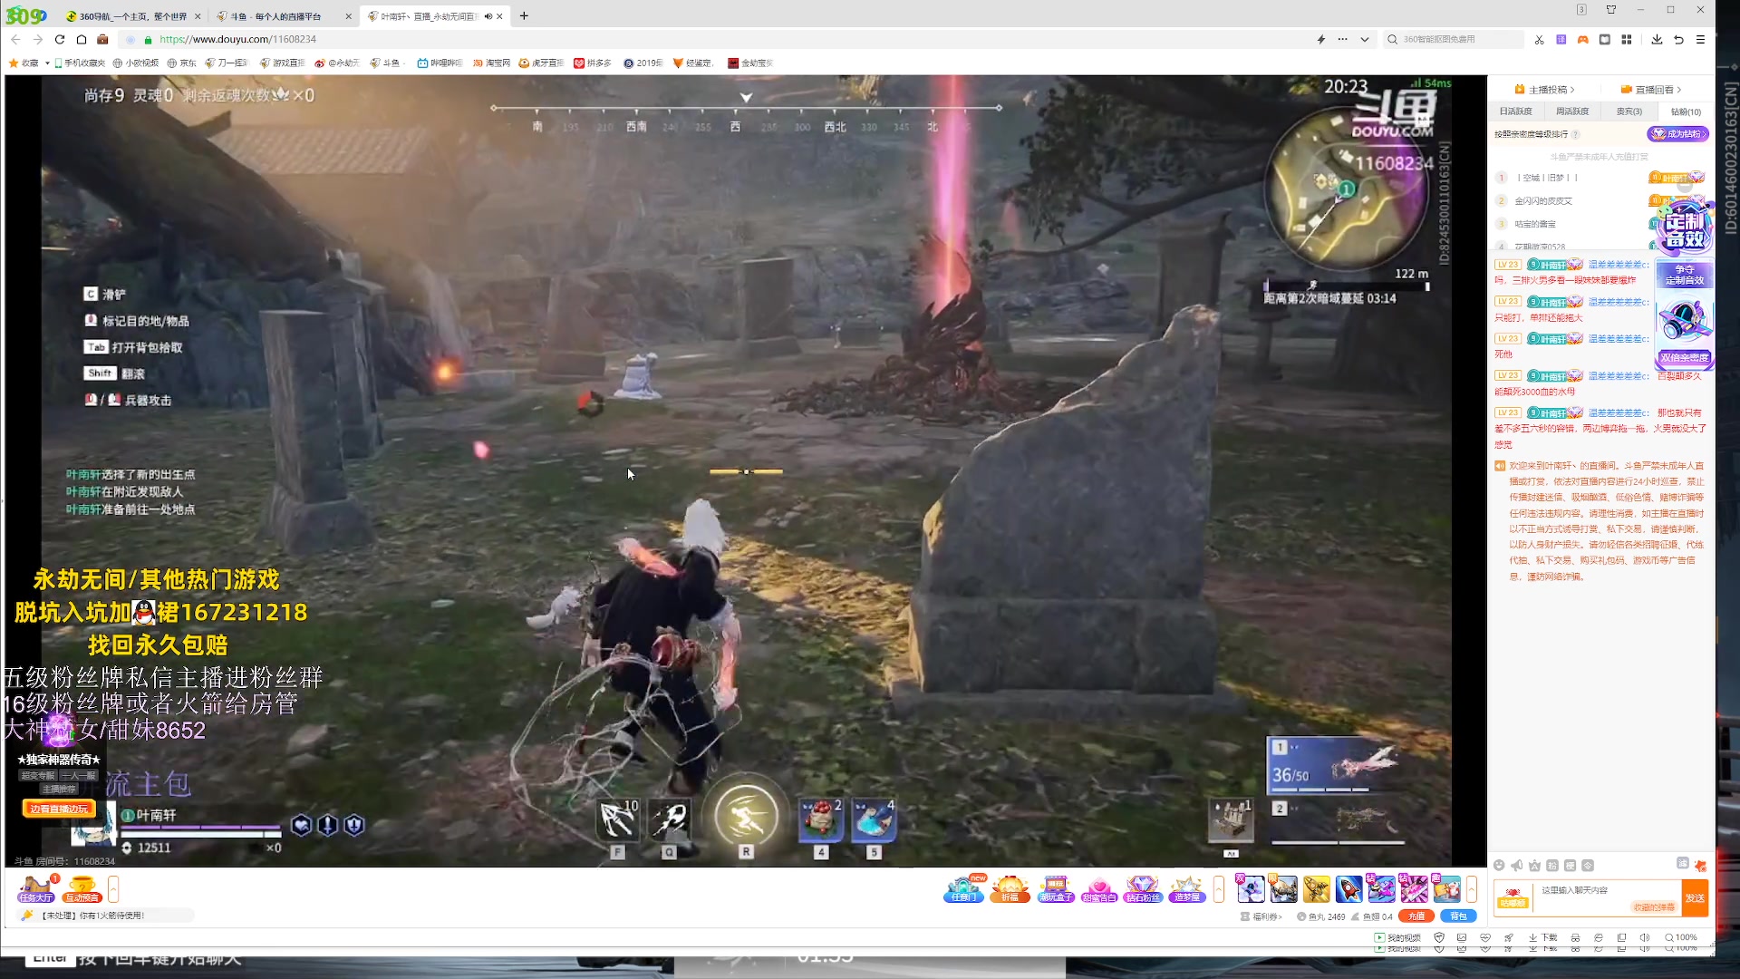Expand the activity icons panel arrow
1740x979 pixels.
(x=1219, y=888)
